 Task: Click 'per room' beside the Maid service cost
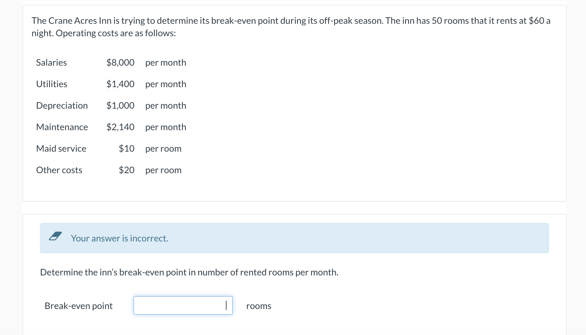click(163, 149)
